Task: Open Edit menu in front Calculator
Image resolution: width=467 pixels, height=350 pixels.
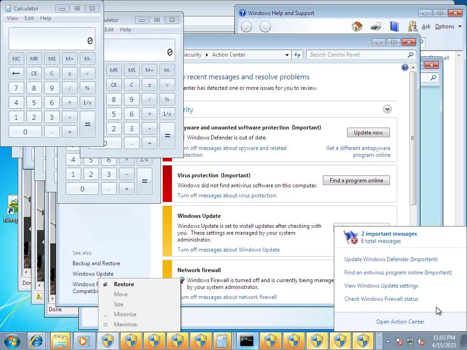Action: [x=29, y=18]
